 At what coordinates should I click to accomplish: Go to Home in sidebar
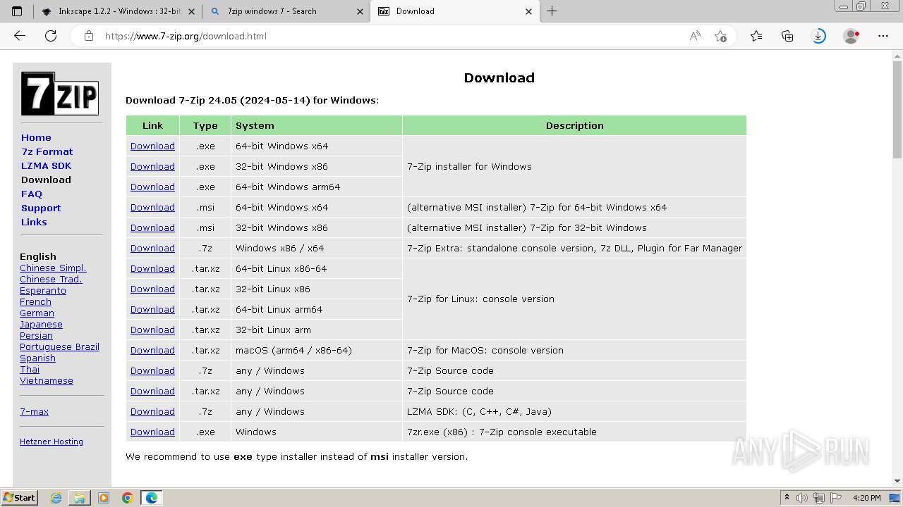point(36,137)
